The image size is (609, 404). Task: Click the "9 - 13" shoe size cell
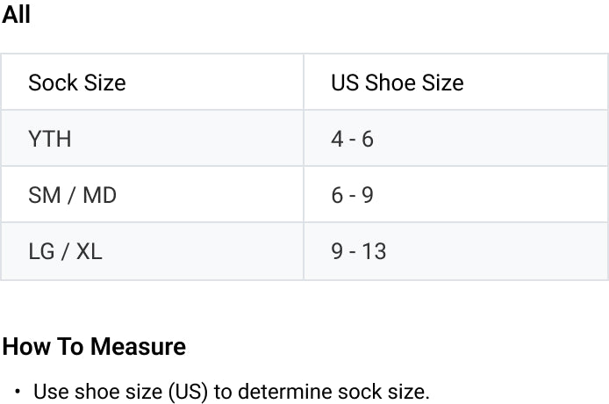(358, 251)
